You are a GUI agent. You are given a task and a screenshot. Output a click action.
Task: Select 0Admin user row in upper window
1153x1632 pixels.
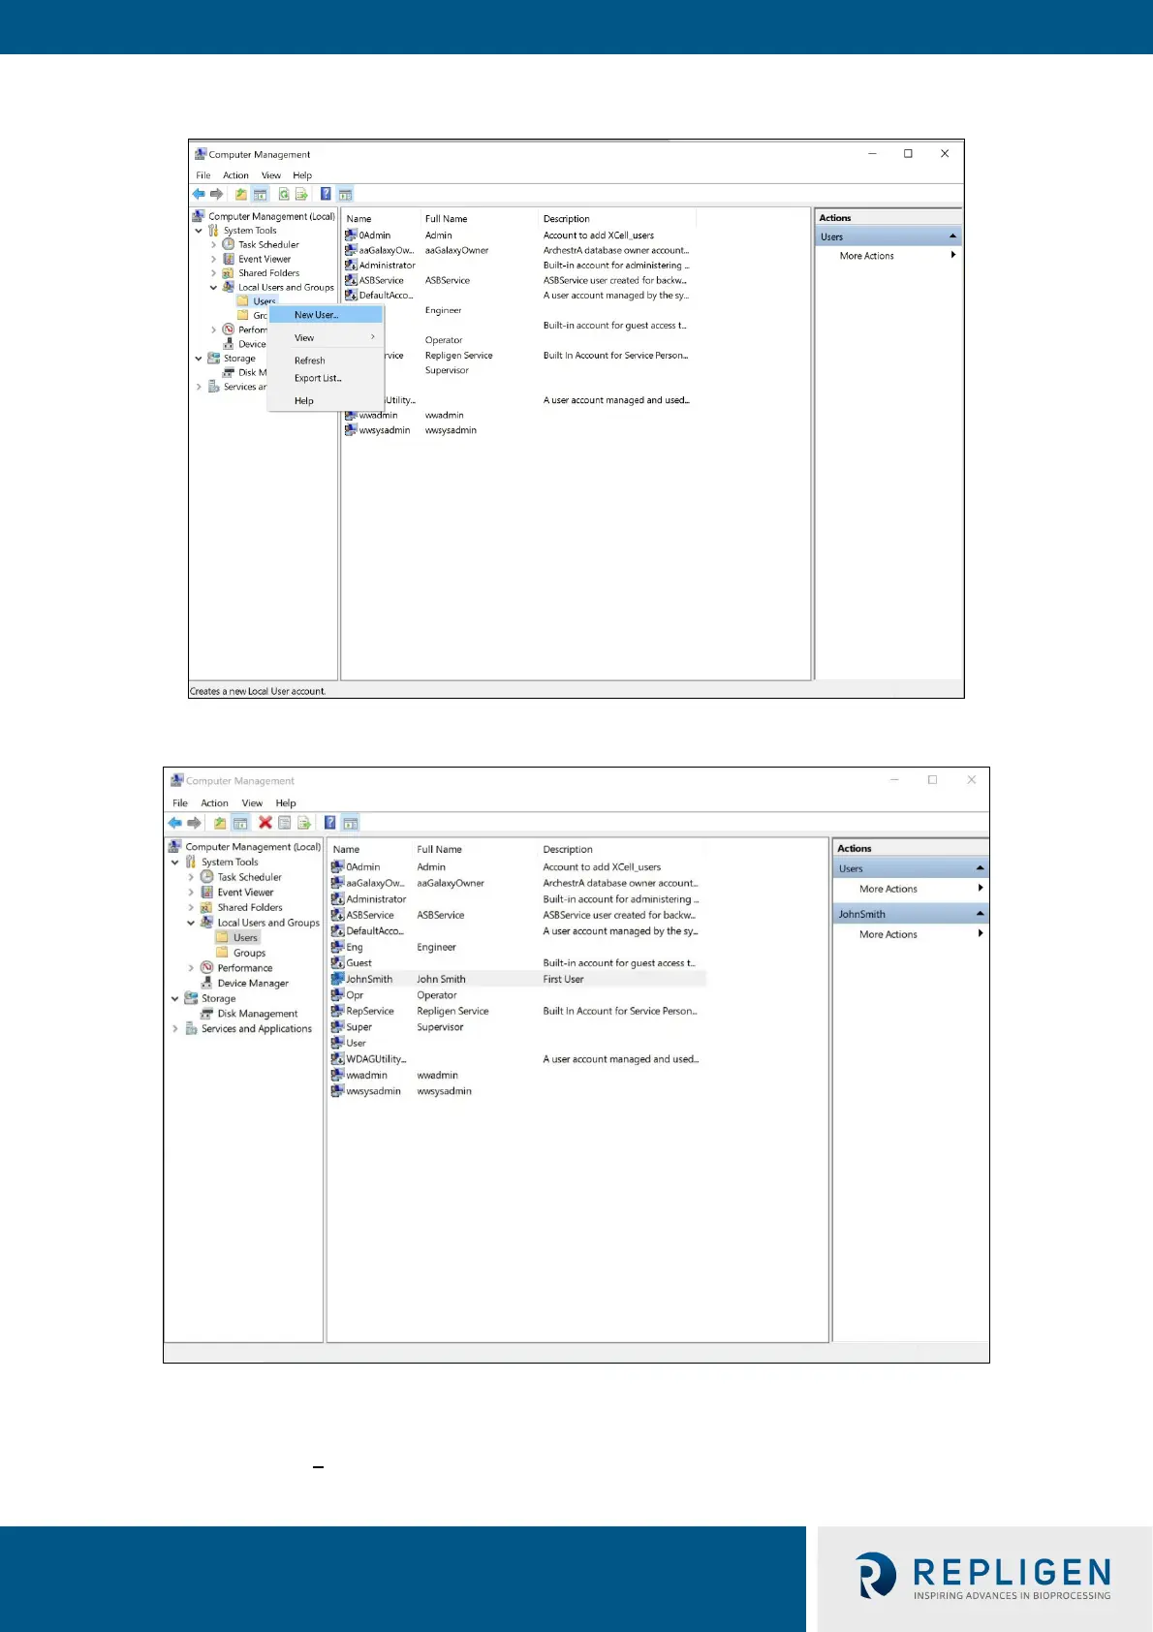point(518,235)
